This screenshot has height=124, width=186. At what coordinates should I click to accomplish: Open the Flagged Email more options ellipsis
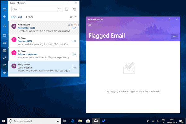click(x=174, y=36)
